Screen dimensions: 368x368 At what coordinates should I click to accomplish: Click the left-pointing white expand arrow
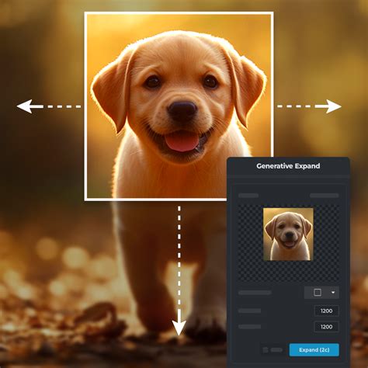(30, 106)
